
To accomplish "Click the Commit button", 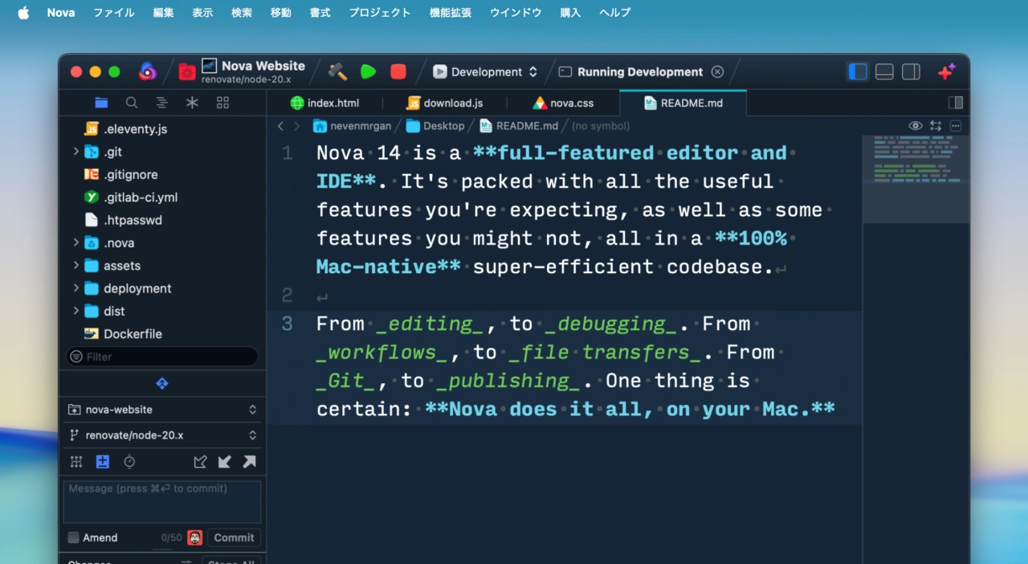I will (x=234, y=537).
